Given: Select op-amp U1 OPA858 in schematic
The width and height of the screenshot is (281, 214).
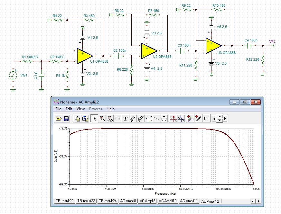Looking at the screenshot, I should (85, 56).
